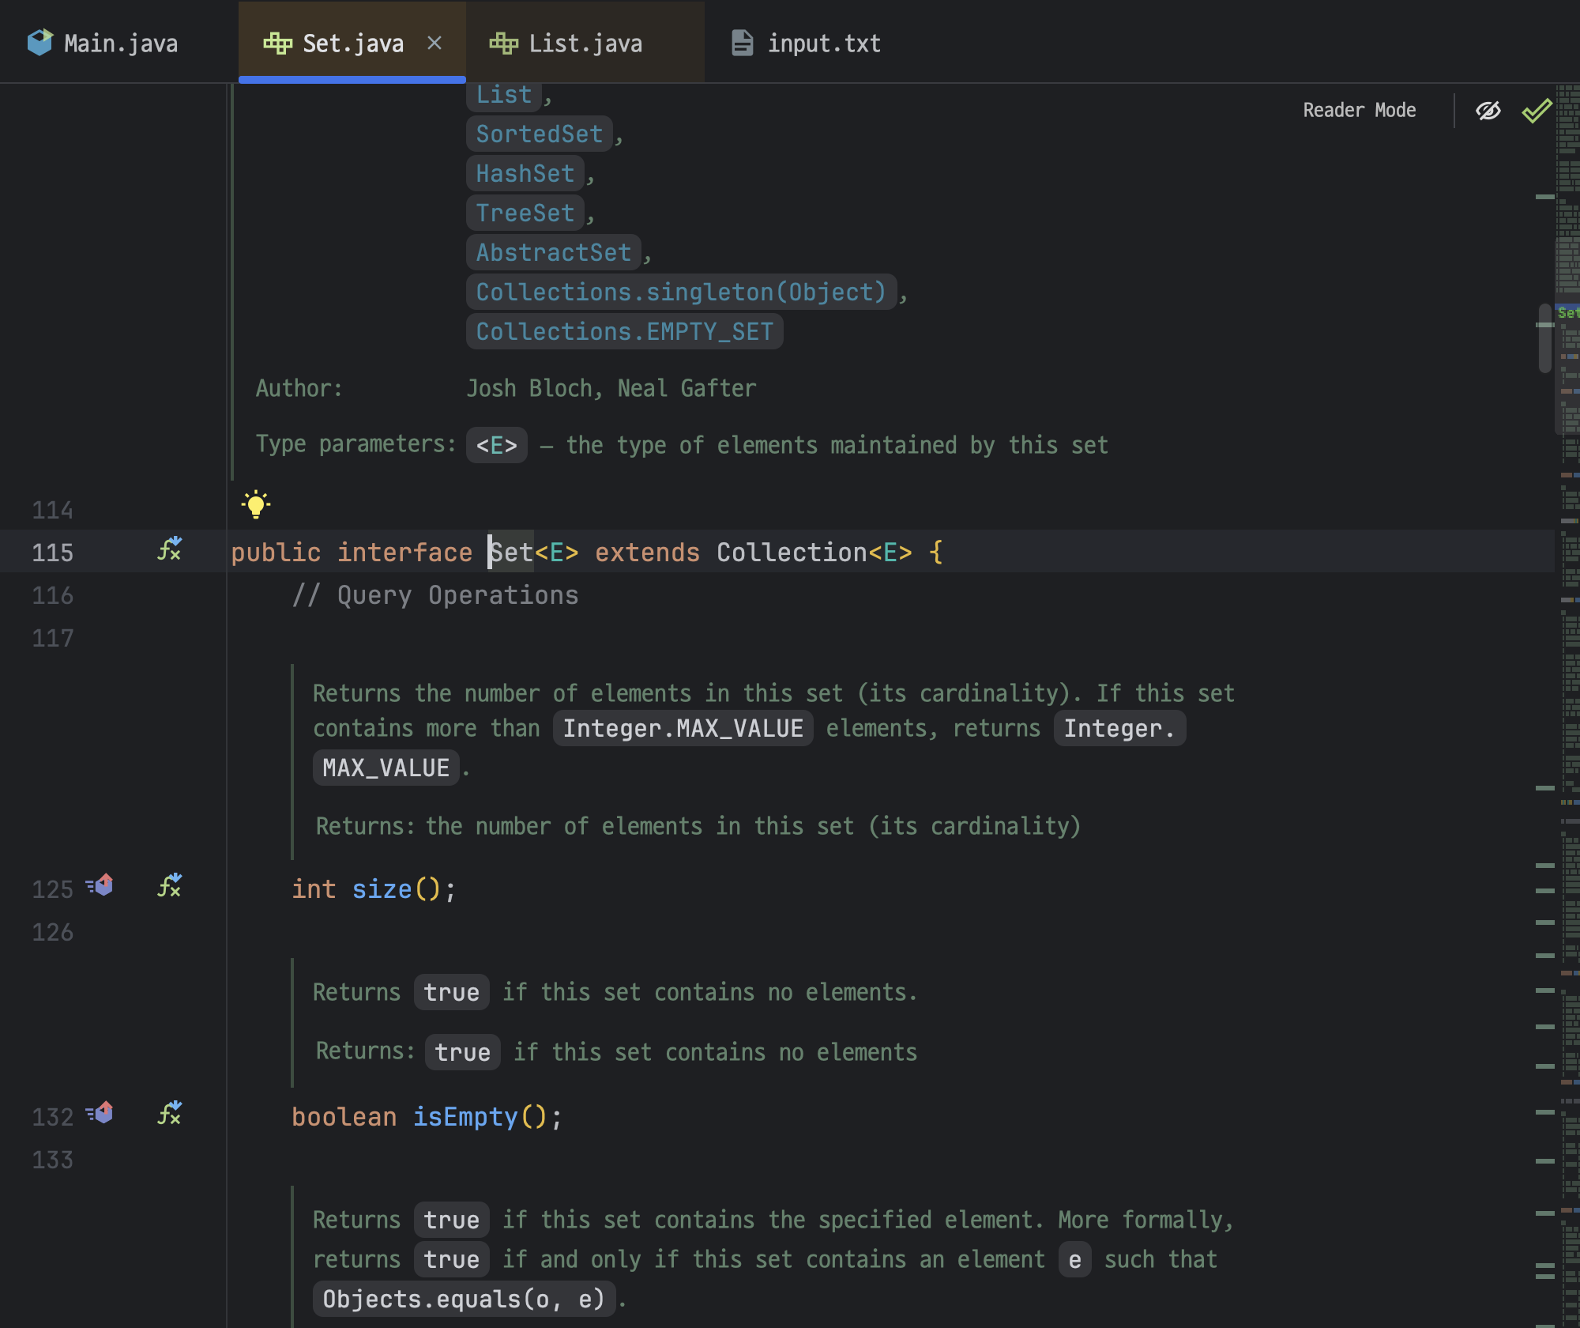This screenshot has width=1580, height=1328.
Task: Click the Set.java tab file icon
Action: tap(277, 43)
